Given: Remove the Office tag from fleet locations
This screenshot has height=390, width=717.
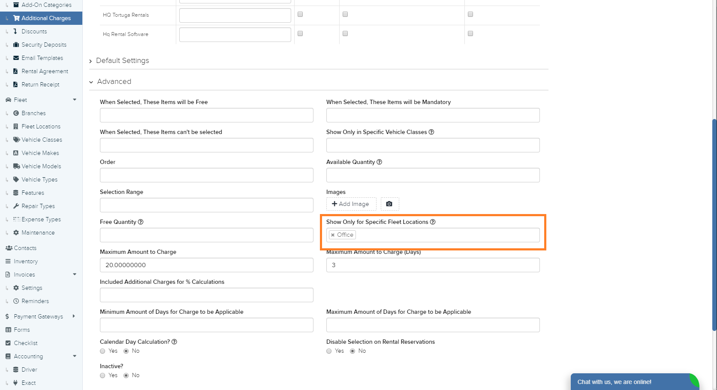Looking at the screenshot, I should [333, 235].
